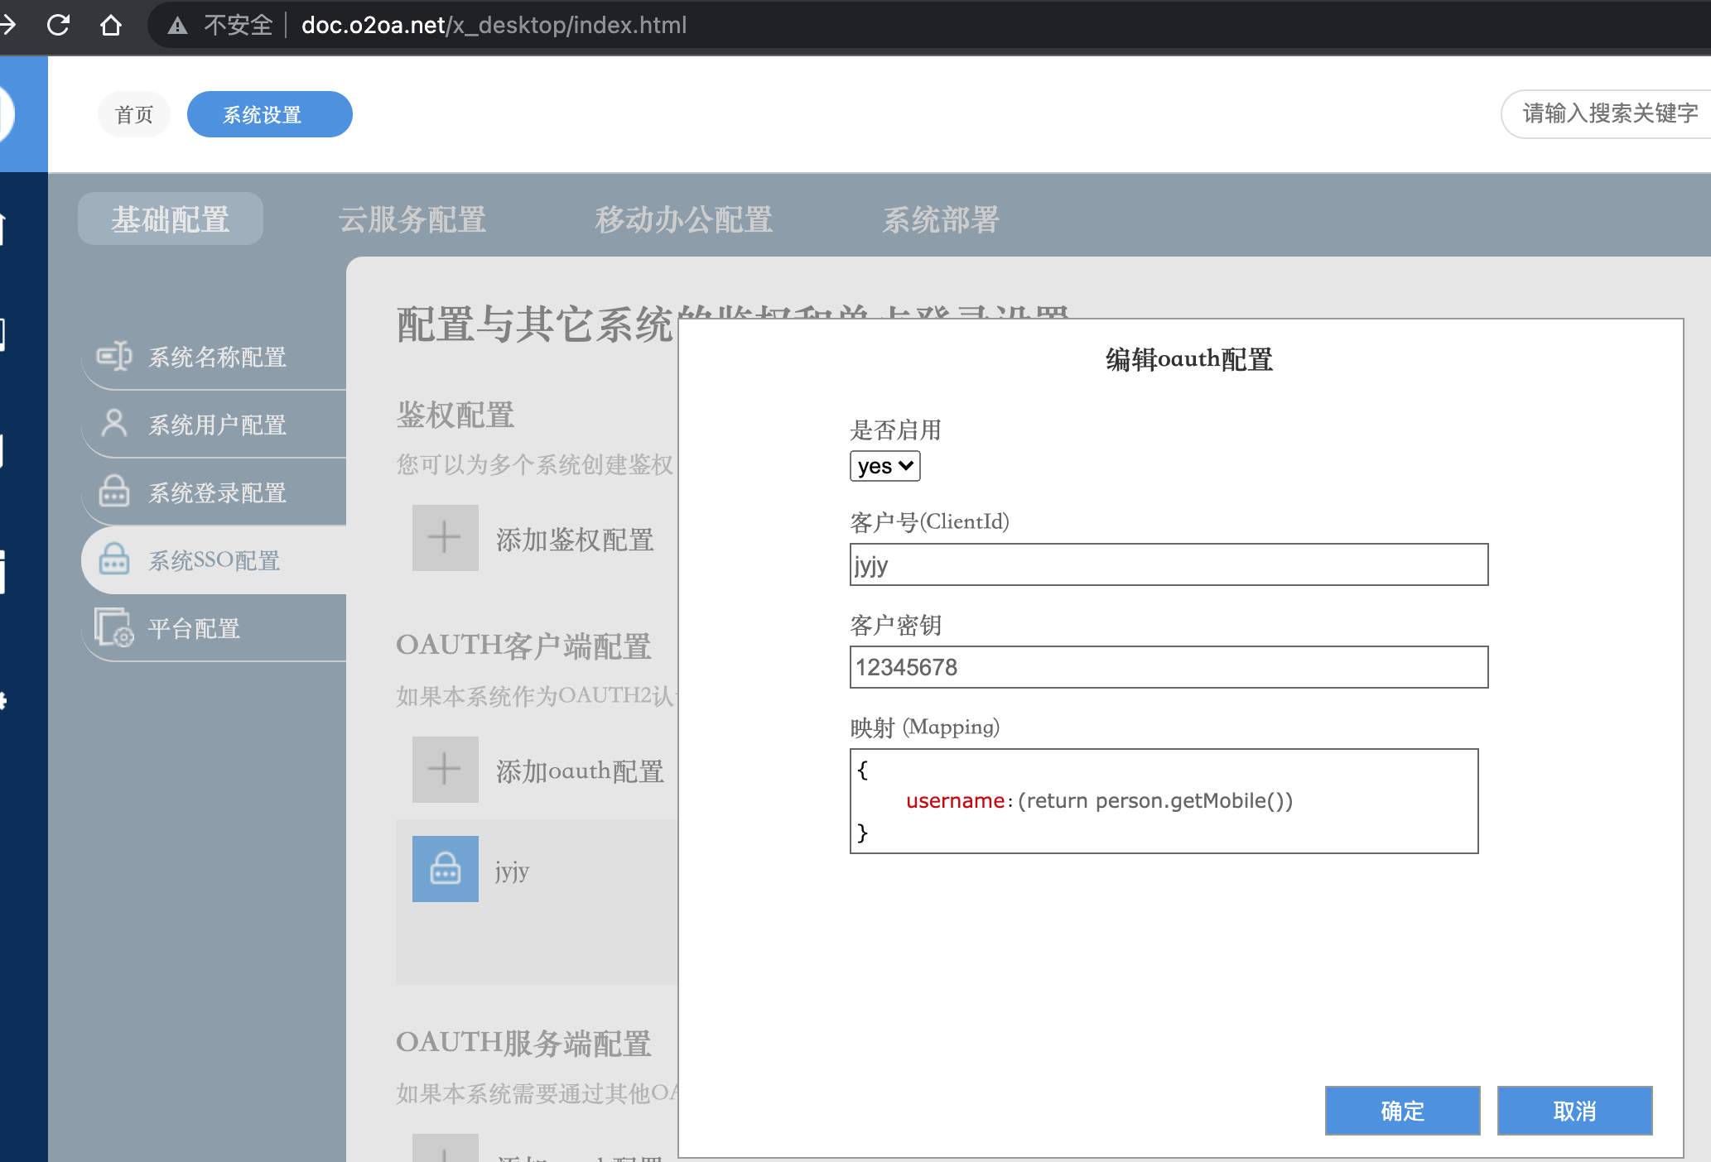
Task: Switch to 移动办公配置 tab
Action: (x=683, y=219)
